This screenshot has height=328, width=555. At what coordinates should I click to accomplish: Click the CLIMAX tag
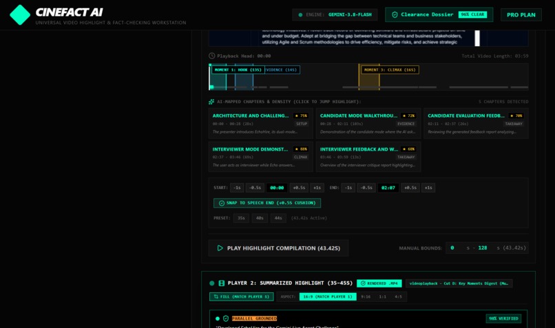(x=300, y=157)
